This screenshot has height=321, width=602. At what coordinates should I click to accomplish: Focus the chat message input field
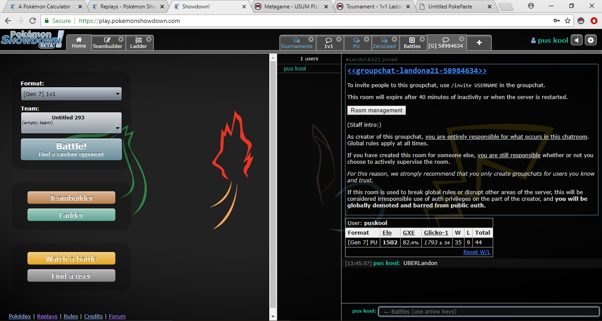(489, 311)
